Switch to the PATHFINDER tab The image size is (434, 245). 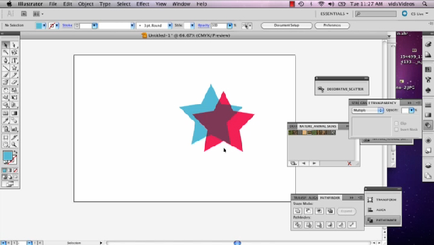point(330,197)
